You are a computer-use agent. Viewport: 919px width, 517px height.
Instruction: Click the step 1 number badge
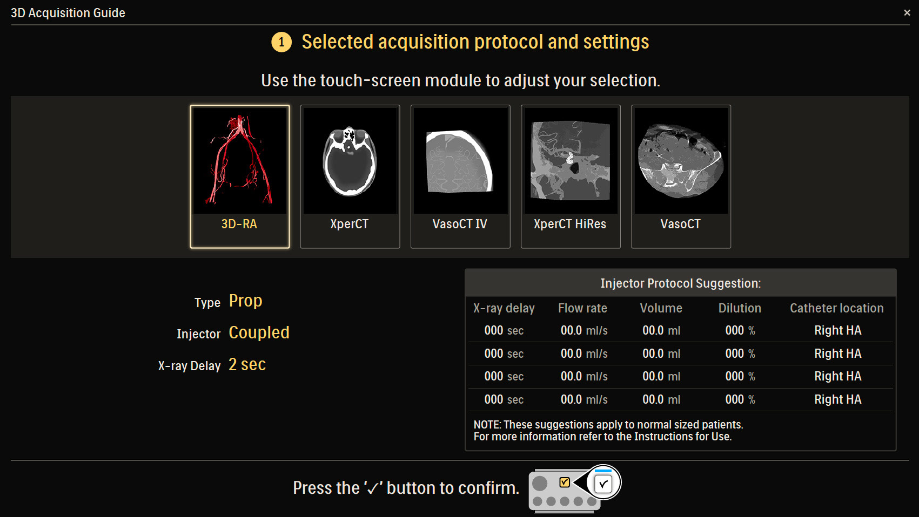tap(281, 42)
